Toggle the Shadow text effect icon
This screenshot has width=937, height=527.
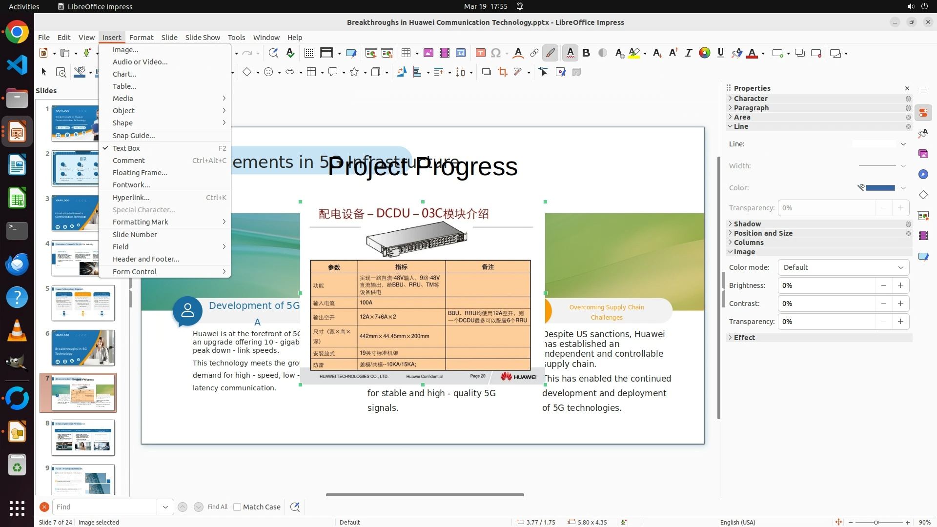click(x=603, y=53)
